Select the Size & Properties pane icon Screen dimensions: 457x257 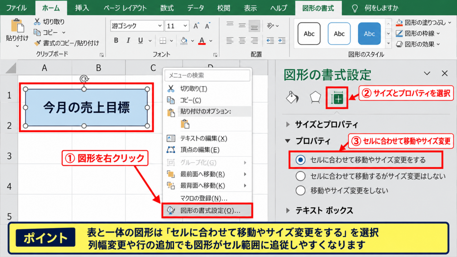(336, 98)
